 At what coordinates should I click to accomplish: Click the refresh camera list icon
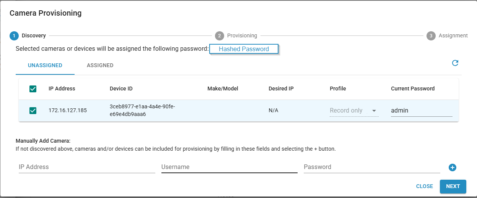click(x=455, y=63)
